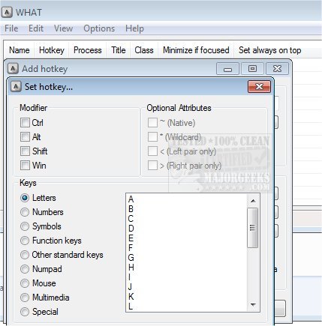Click the Set always on top column header
322x326 pixels.
coord(269,50)
